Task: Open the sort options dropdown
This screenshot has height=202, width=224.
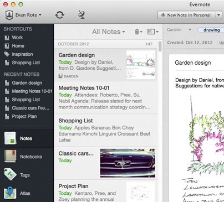Action: 139,32
